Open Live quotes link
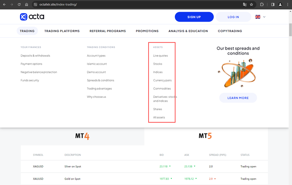 click(x=161, y=56)
